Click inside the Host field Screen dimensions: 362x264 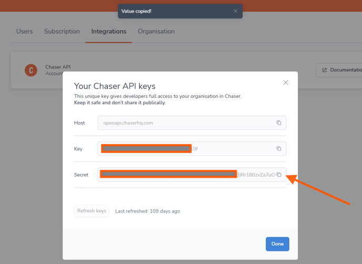(x=192, y=123)
